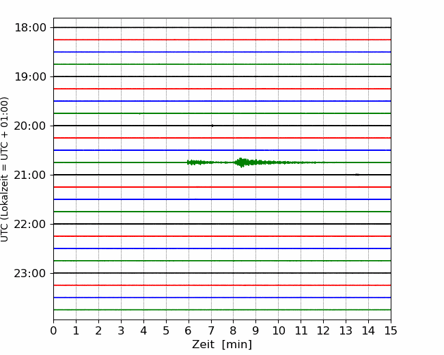Select the 5 minute tick label
This screenshot has width=444, height=355.
(x=166, y=331)
